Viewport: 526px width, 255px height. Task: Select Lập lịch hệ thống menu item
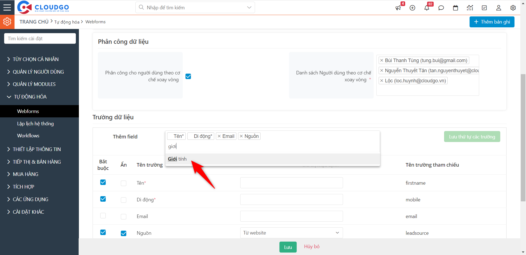[x=35, y=124]
